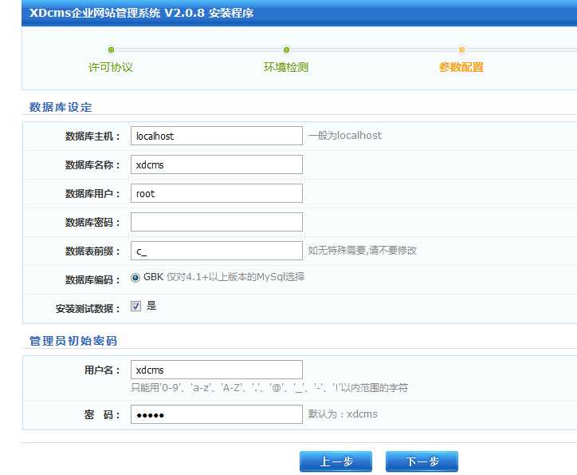Image resolution: width=577 pixels, height=475 pixels.
Task: Click the 数据库用户 field containing root
Action: point(217,193)
